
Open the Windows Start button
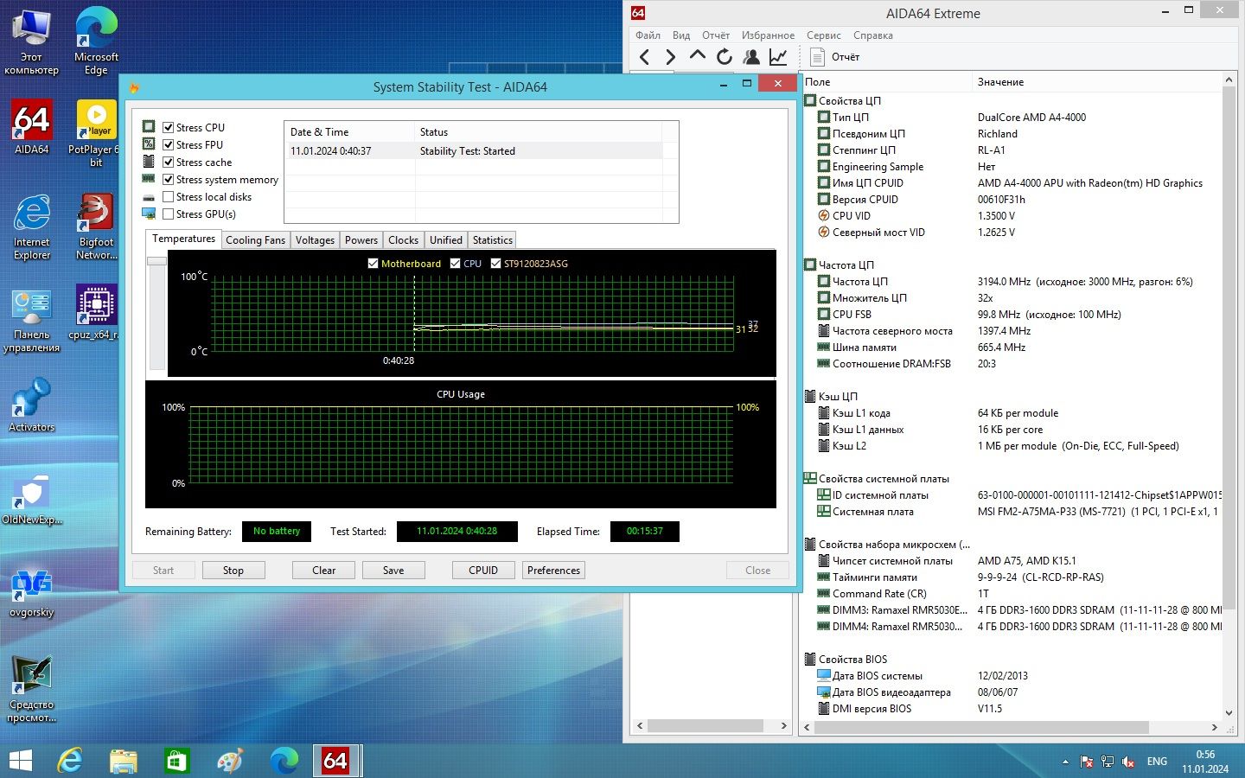20,761
